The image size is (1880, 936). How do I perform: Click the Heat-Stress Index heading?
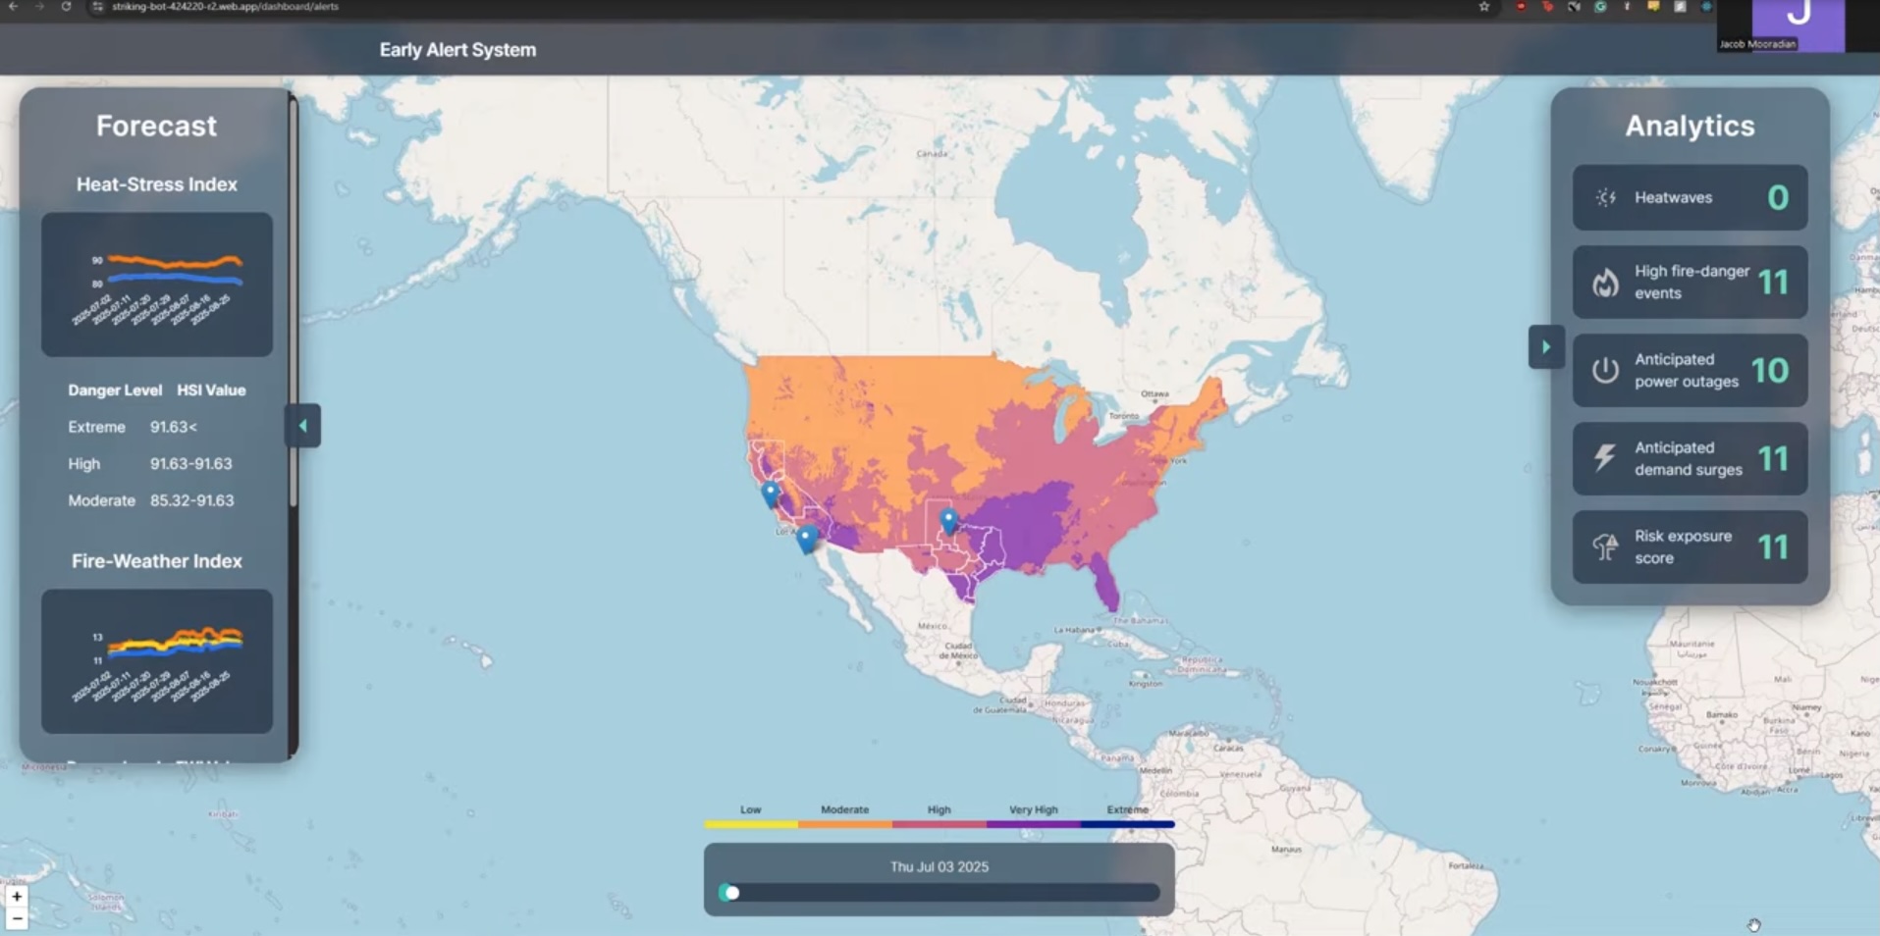coord(157,184)
